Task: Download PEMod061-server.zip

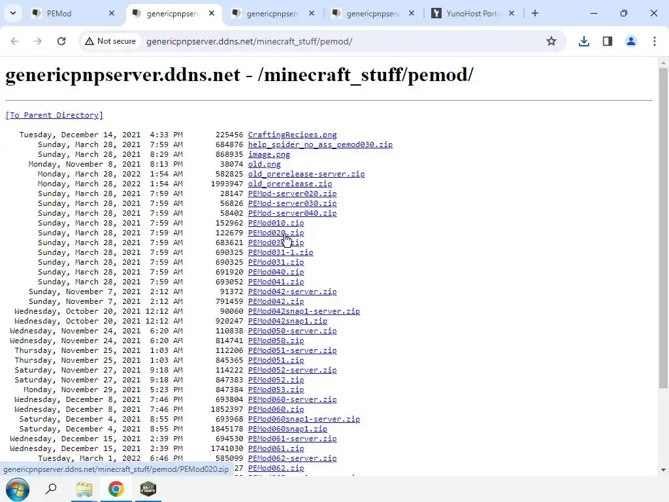Action: point(292,439)
